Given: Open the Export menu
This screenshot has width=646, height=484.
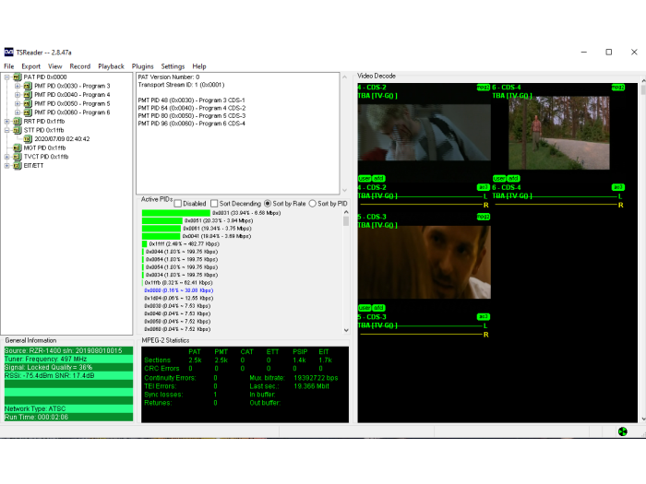Looking at the screenshot, I should coord(30,66).
